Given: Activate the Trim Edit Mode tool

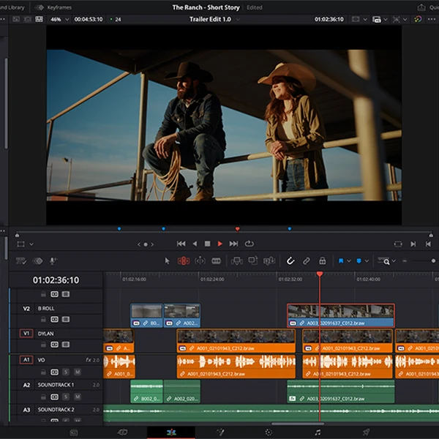Looking at the screenshot, I should point(183,260).
